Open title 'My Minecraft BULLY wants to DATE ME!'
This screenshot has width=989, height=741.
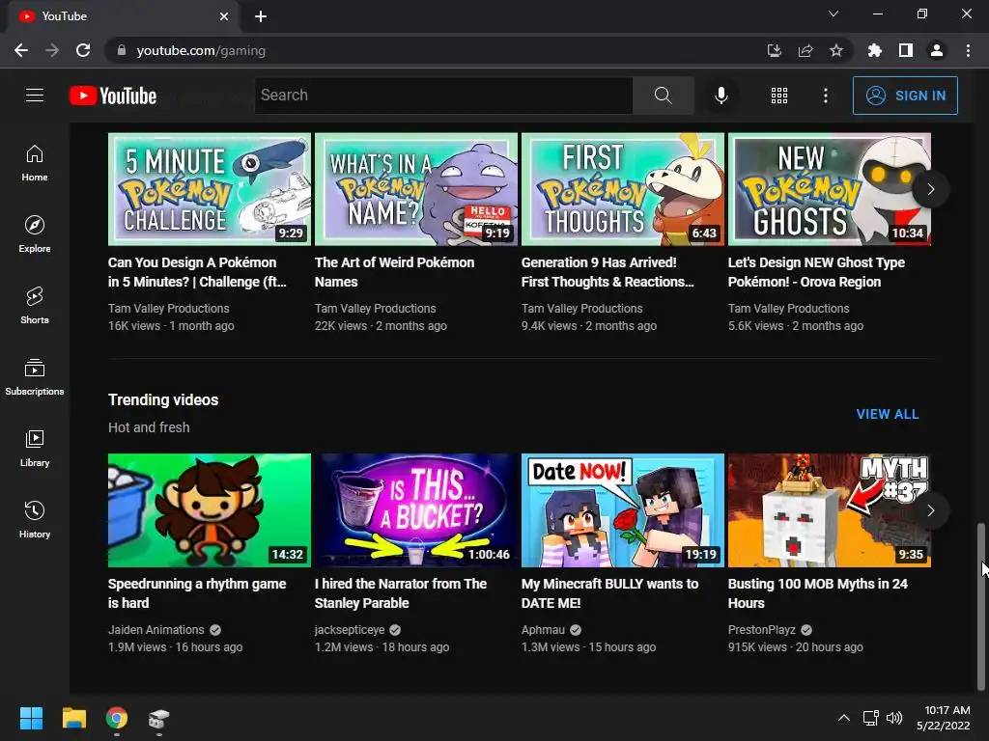click(610, 593)
